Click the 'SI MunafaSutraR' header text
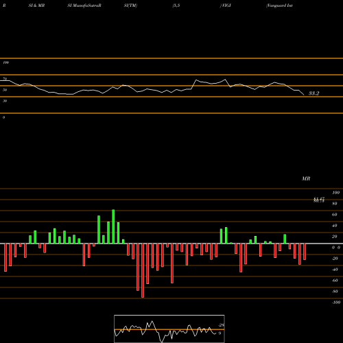This screenshot has height=343, width=343. (84, 5)
